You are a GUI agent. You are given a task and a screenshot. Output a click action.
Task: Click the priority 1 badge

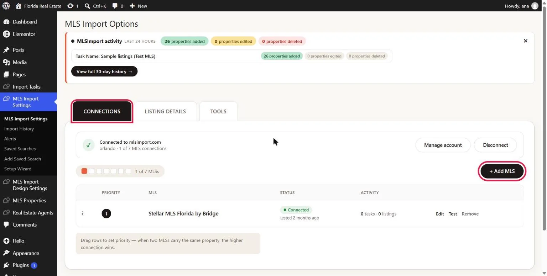click(x=106, y=214)
